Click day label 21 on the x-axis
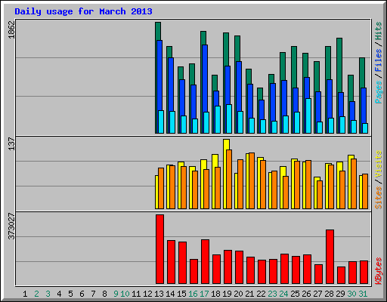Screen dimensions: 387x302 click(249, 294)
